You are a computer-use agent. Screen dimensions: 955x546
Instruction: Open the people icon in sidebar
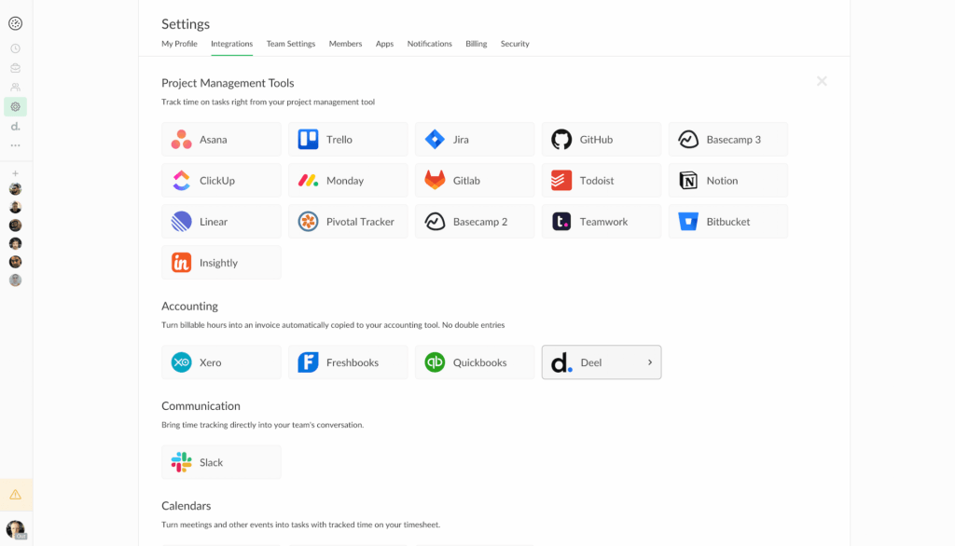pos(15,88)
